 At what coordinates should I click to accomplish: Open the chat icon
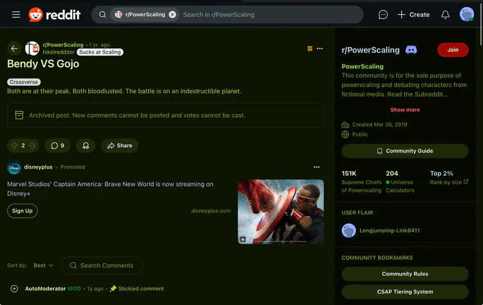(x=383, y=14)
